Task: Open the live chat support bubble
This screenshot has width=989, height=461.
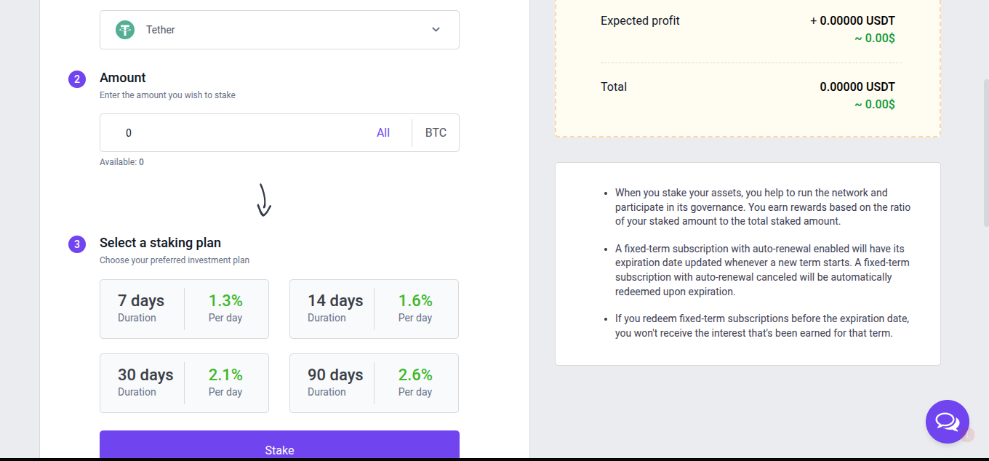Action: 947,421
